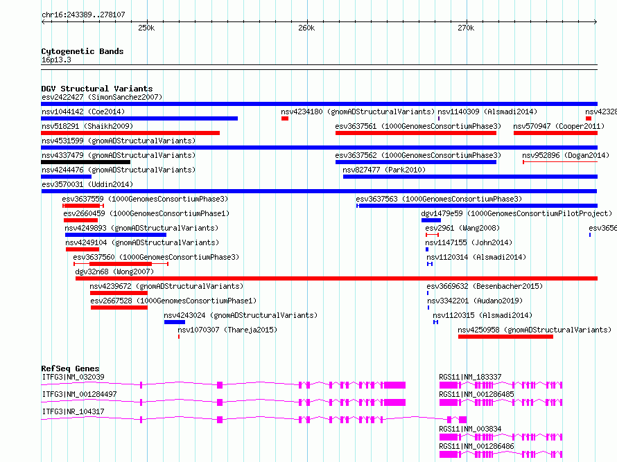Click the blue nsv827477 variant bar
Image resolution: width=617 pixels, height=462 pixels.
click(x=470, y=177)
